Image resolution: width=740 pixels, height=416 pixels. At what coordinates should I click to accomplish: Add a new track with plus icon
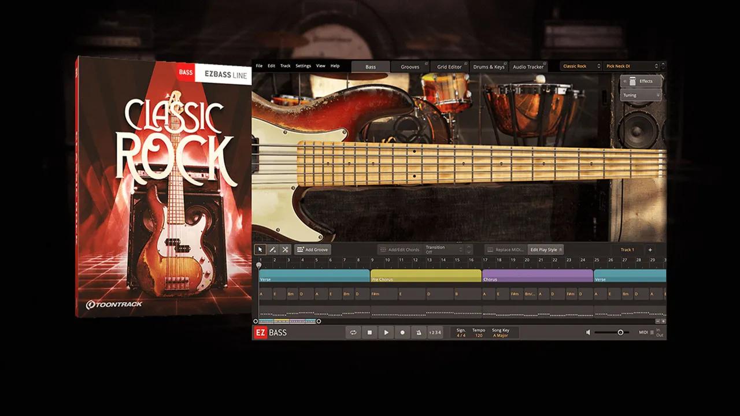650,250
